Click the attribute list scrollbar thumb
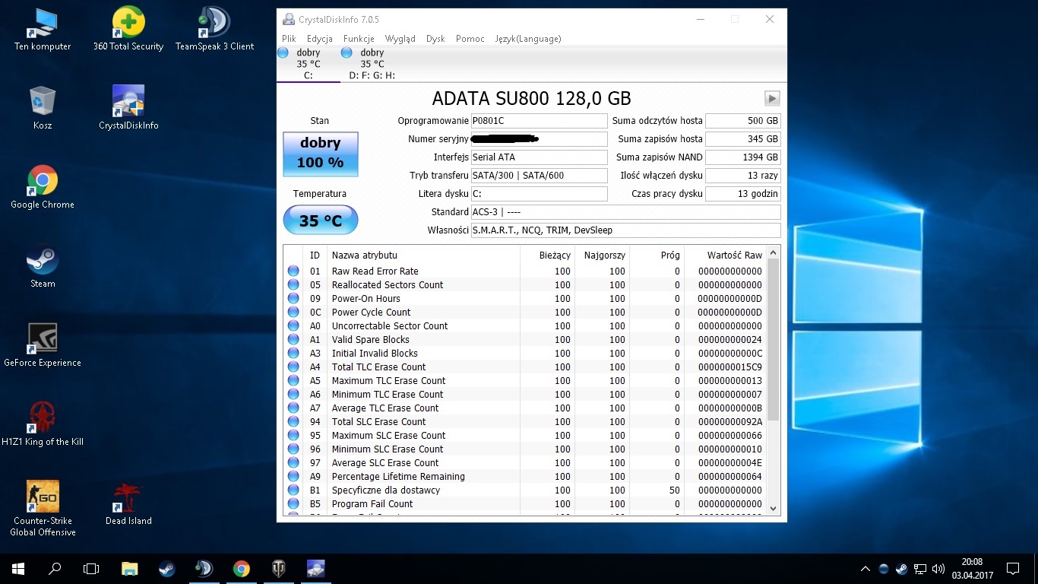Screen dimensions: 1038x584 [x=774, y=339]
